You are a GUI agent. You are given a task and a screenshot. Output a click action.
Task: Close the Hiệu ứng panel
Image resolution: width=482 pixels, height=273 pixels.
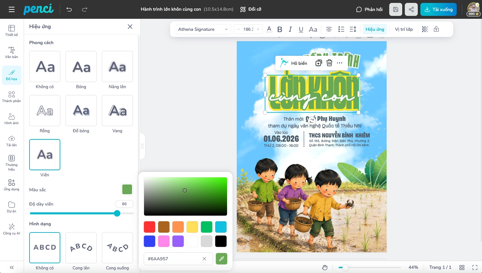[x=130, y=27]
